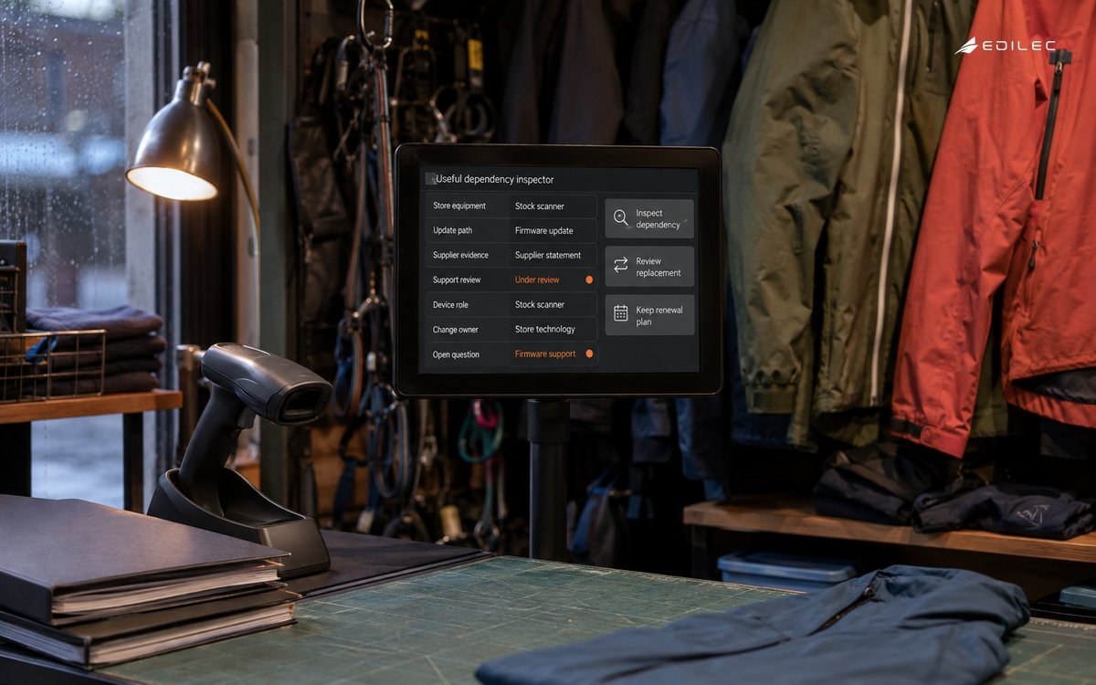The height and width of the screenshot is (685, 1096).
Task: Click the small gray icon left of the title
Action: click(429, 179)
